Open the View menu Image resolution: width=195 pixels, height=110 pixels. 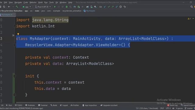coord(11,2)
